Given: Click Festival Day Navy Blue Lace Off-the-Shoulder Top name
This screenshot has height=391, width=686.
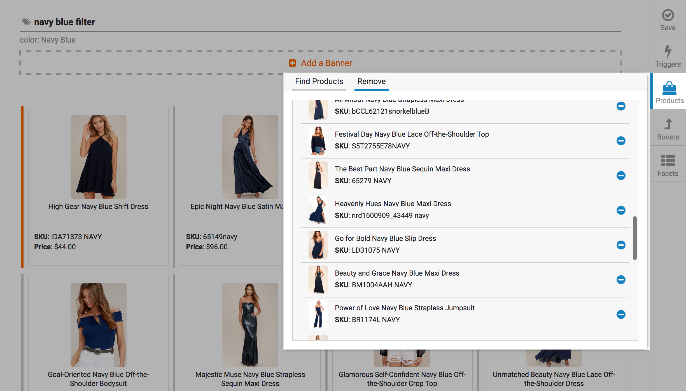Looking at the screenshot, I should point(412,134).
